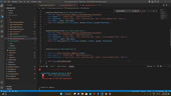171x96 pixels.
Task: Open package.json in the explorer
Action: coord(12,69)
